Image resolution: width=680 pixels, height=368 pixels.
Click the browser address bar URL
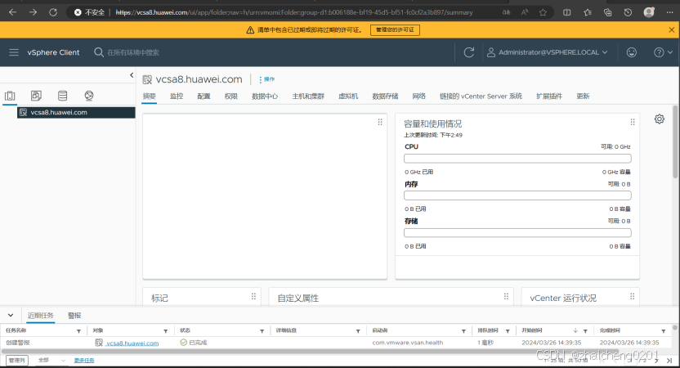tap(294, 12)
